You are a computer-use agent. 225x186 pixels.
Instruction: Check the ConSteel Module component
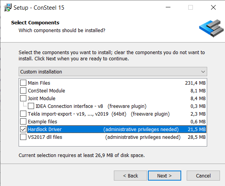point(23,90)
